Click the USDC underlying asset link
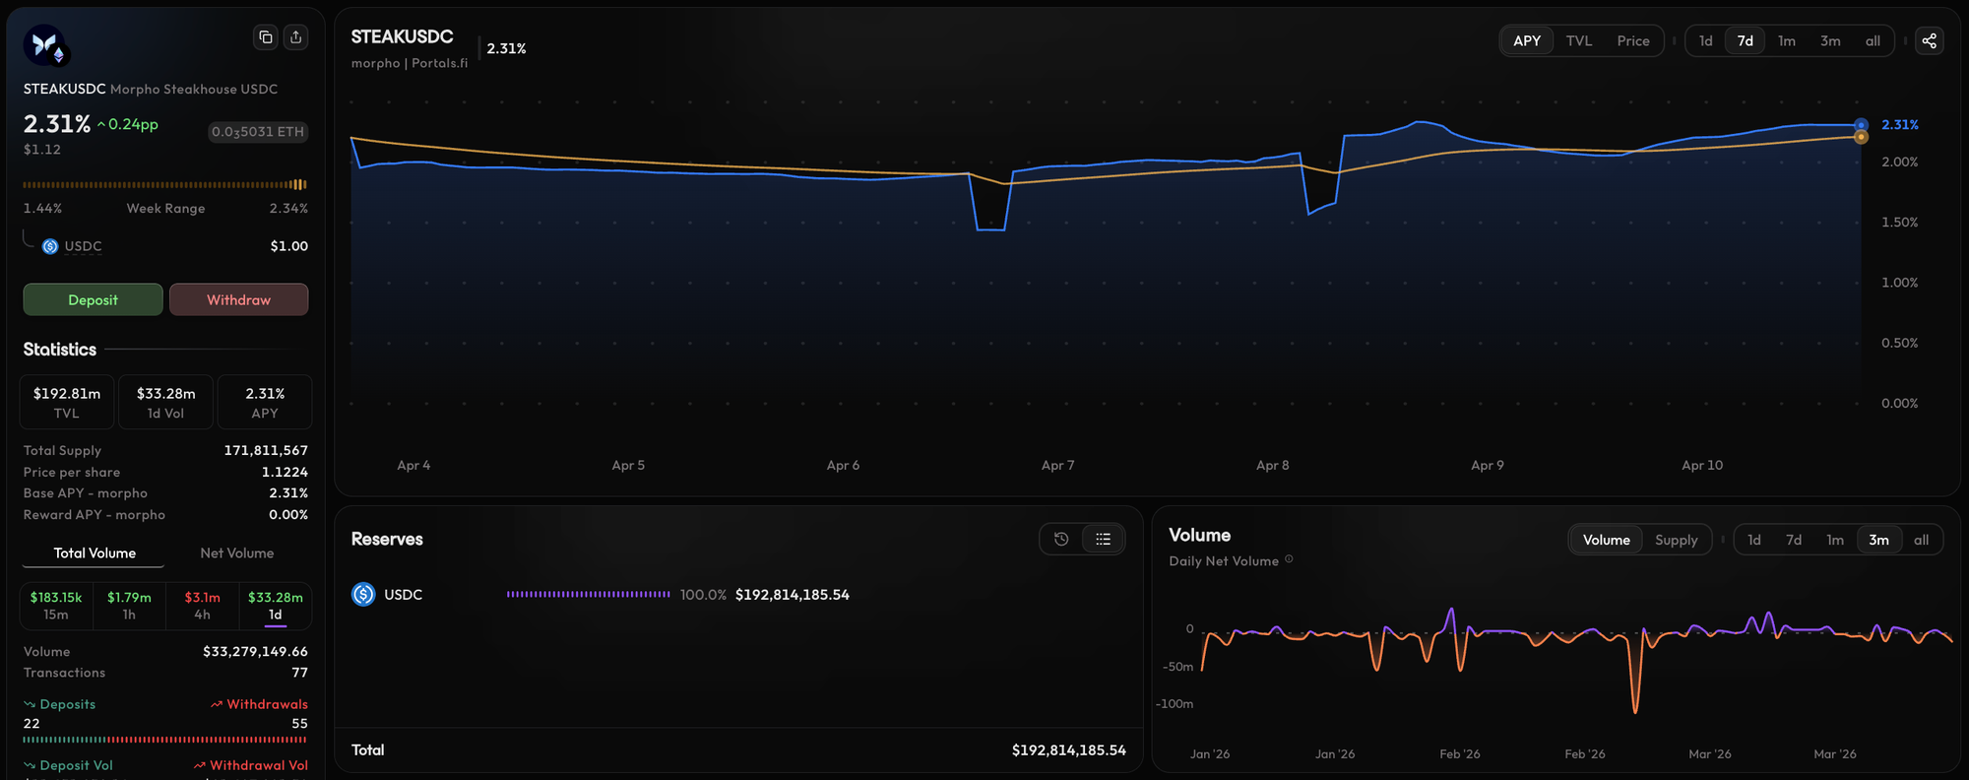 click(x=84, y=246)
